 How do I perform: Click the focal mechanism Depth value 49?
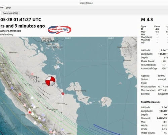[x=165, y=115]
